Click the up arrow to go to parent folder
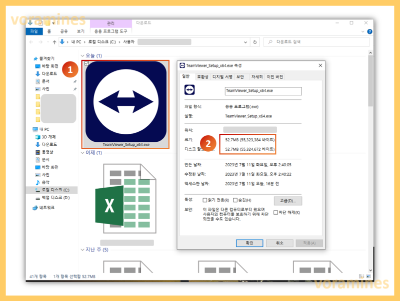The height and width of the screenshot is (301, 400). 54,42
